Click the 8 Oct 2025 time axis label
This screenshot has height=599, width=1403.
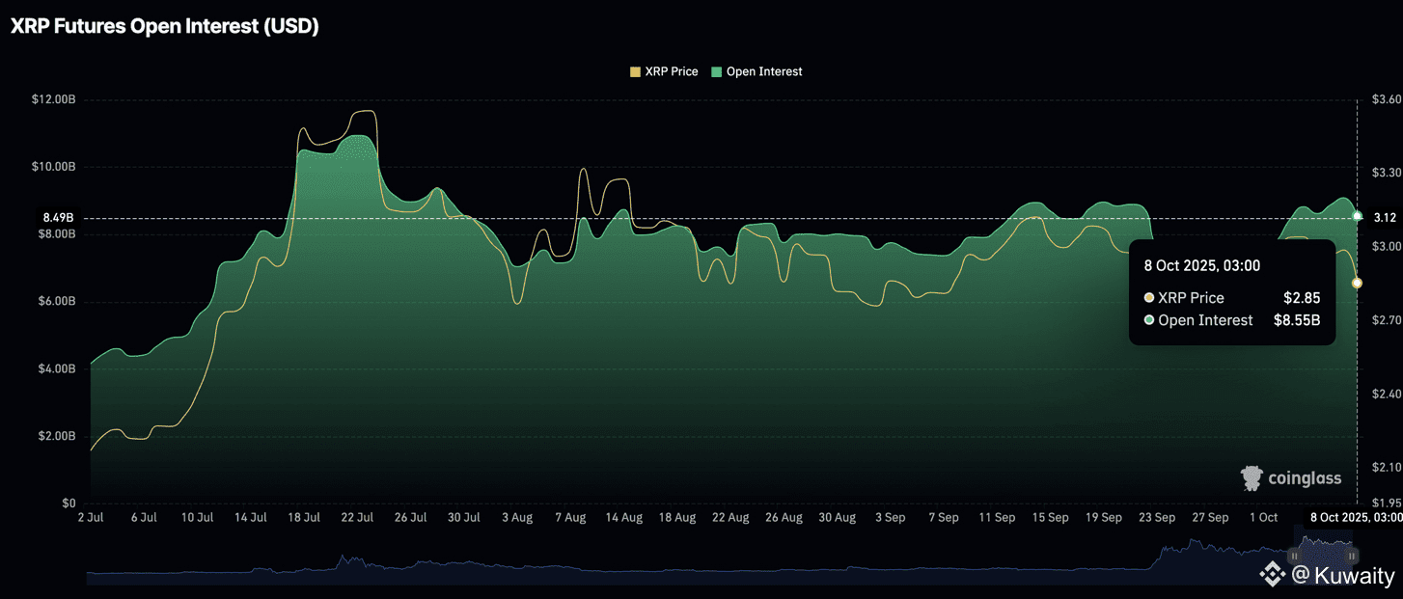(1355, 518)
